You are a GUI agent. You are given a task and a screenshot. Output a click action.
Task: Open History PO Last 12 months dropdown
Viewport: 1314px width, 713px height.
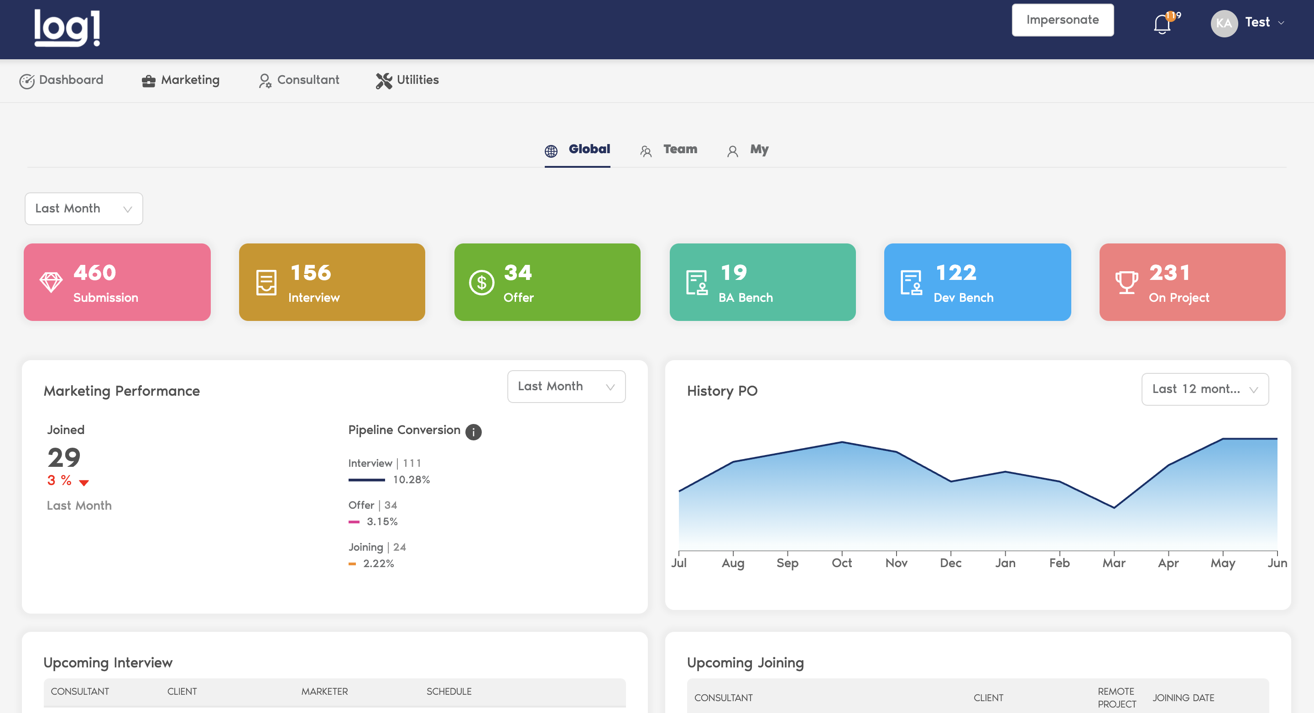pyautogui.click(x=1204, y=389)
